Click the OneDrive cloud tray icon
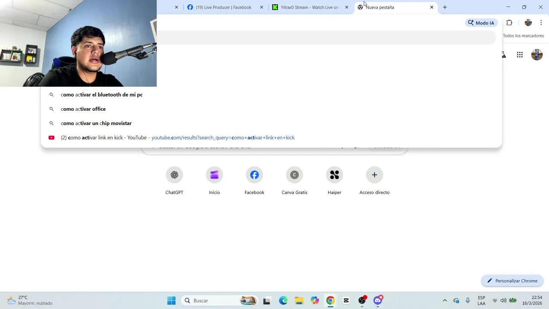The image size is (549, 309). (456, 300)
